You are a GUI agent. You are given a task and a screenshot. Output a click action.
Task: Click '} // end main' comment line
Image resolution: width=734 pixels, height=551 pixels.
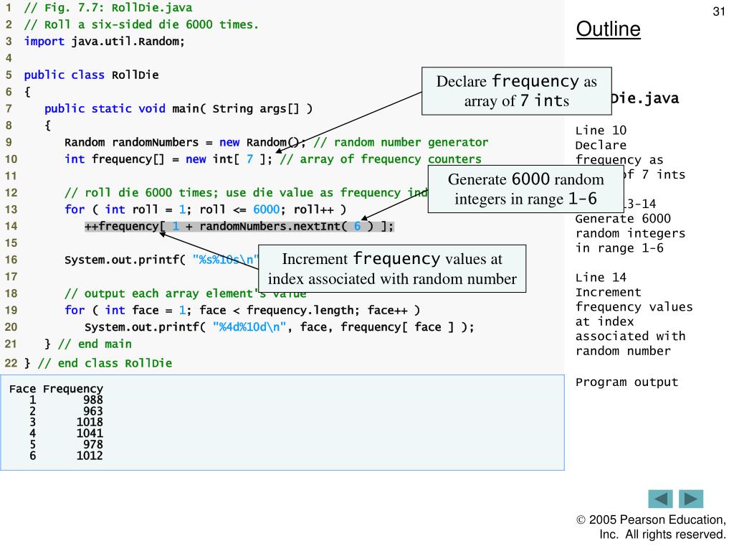tap(88, 344)
